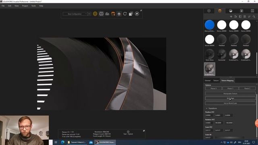Click the Manipulate Texture button

click(230, 93)
